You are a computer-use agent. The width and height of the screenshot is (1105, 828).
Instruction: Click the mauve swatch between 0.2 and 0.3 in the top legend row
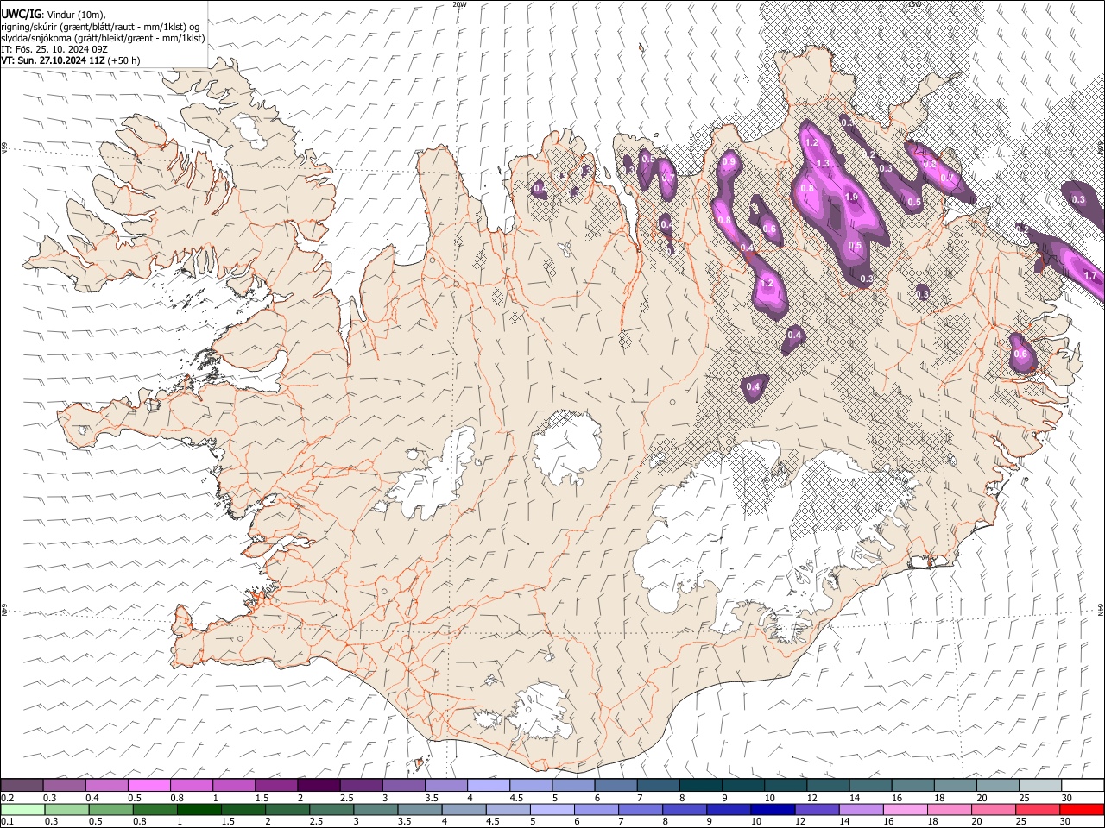click(x=22, y=786)
